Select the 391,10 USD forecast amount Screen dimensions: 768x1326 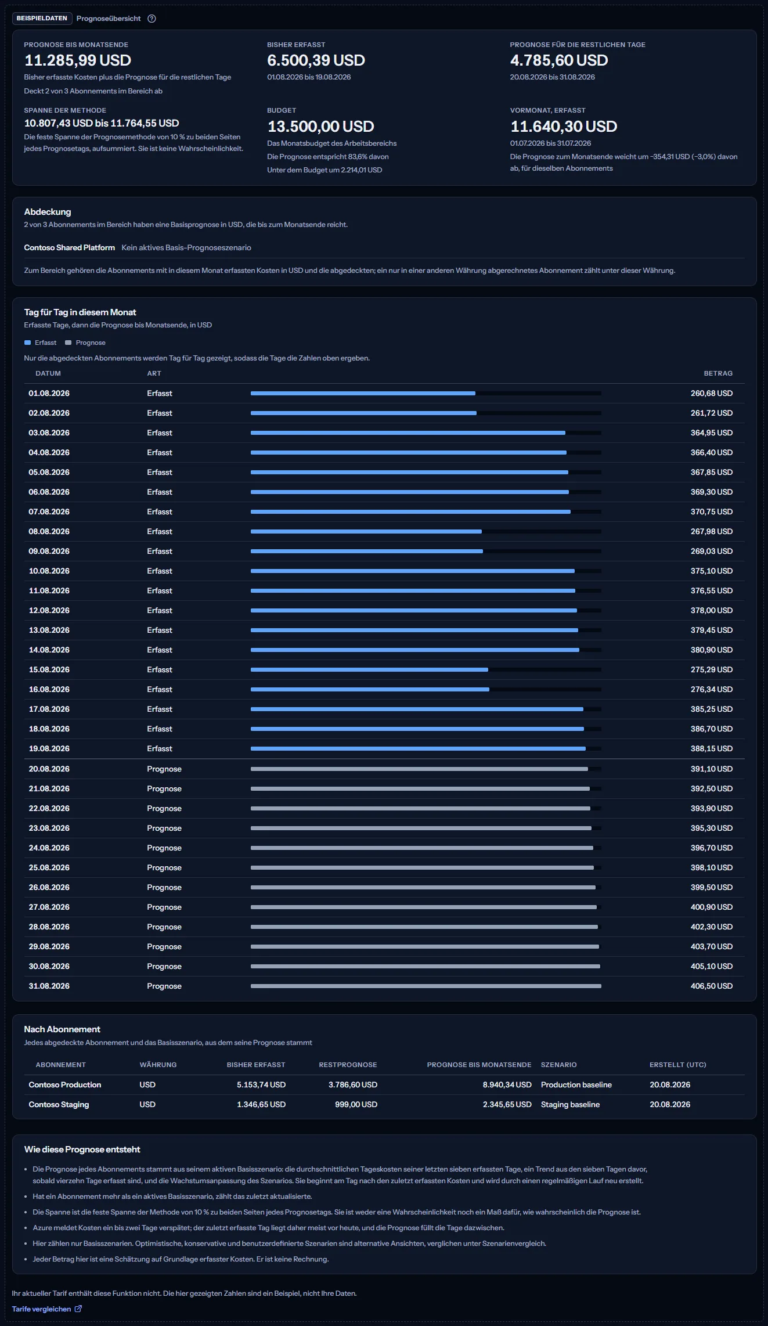712,769
